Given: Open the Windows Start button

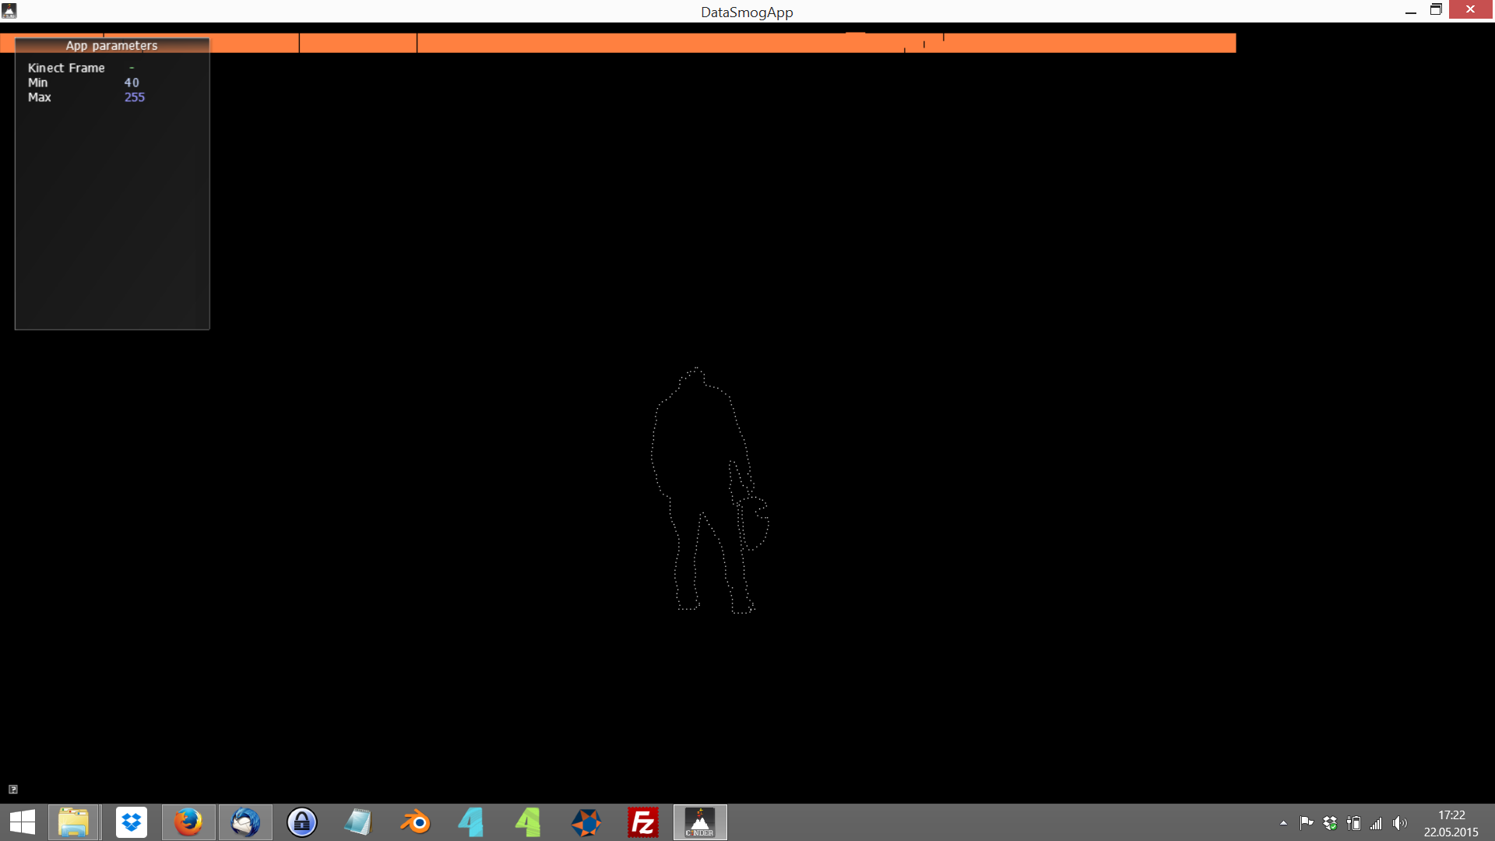Looking at the screenshot, I should tap(23, 822).
